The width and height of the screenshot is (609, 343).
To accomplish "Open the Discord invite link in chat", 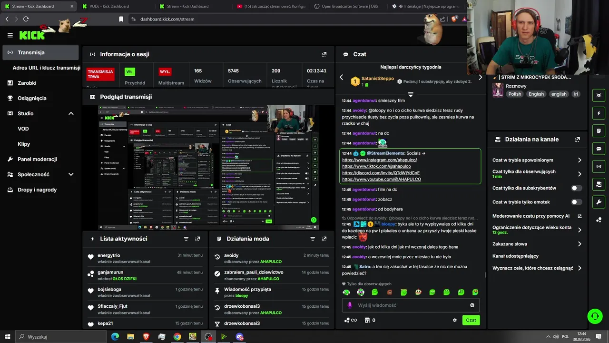I will pyautogui.click(x=381, y=173).
